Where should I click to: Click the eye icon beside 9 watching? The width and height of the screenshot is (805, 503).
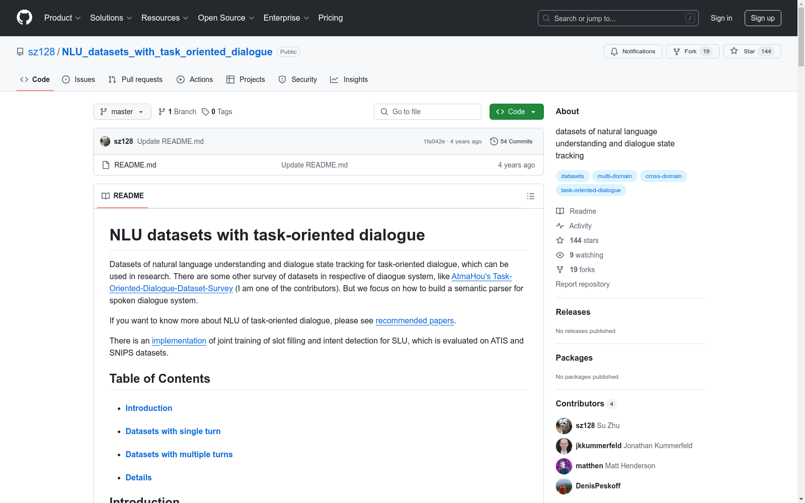tap(560, 255)
